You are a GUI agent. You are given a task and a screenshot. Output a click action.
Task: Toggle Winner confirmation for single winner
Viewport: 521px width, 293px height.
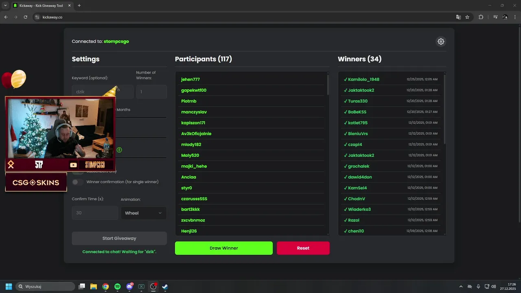click(x=78, y=182)
